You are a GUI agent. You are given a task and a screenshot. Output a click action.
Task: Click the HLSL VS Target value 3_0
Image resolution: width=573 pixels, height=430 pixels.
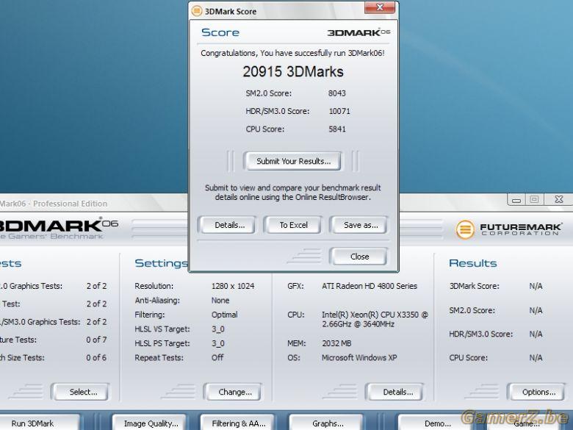tap(217, 329)
